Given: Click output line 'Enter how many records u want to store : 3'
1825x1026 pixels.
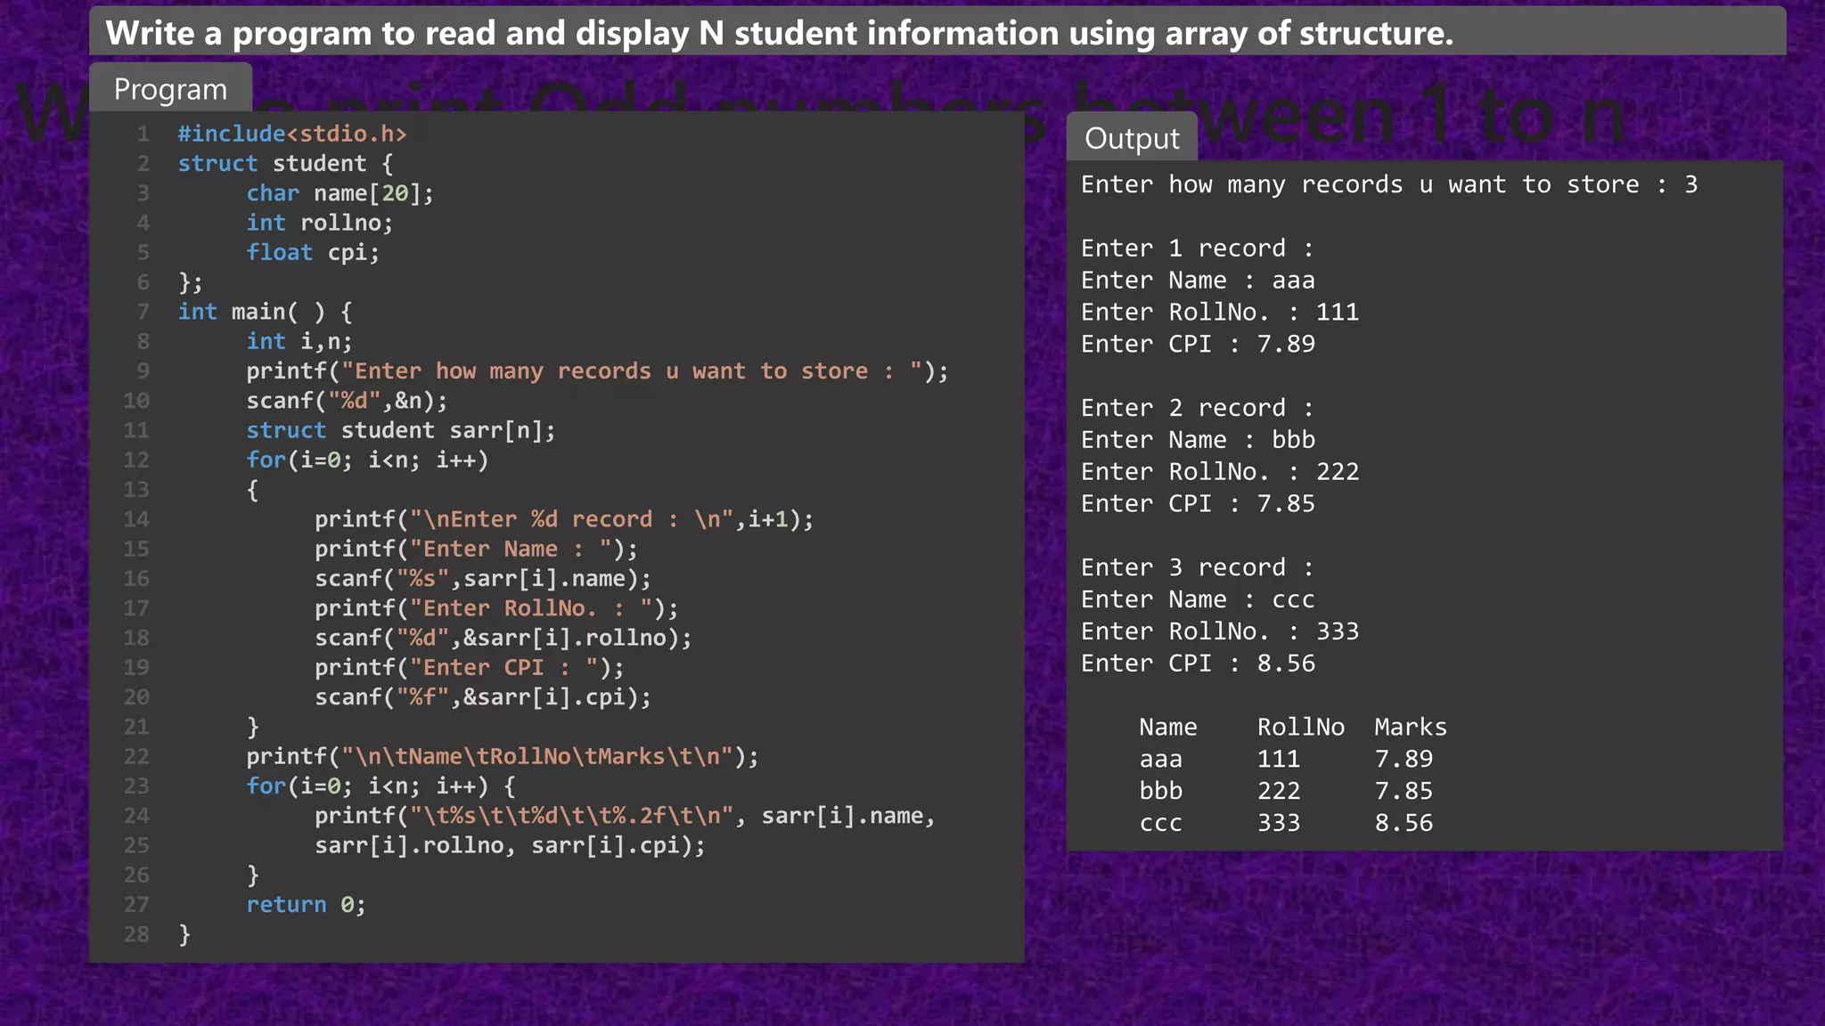Looking at the screenshot, I should coord(1389,184).
